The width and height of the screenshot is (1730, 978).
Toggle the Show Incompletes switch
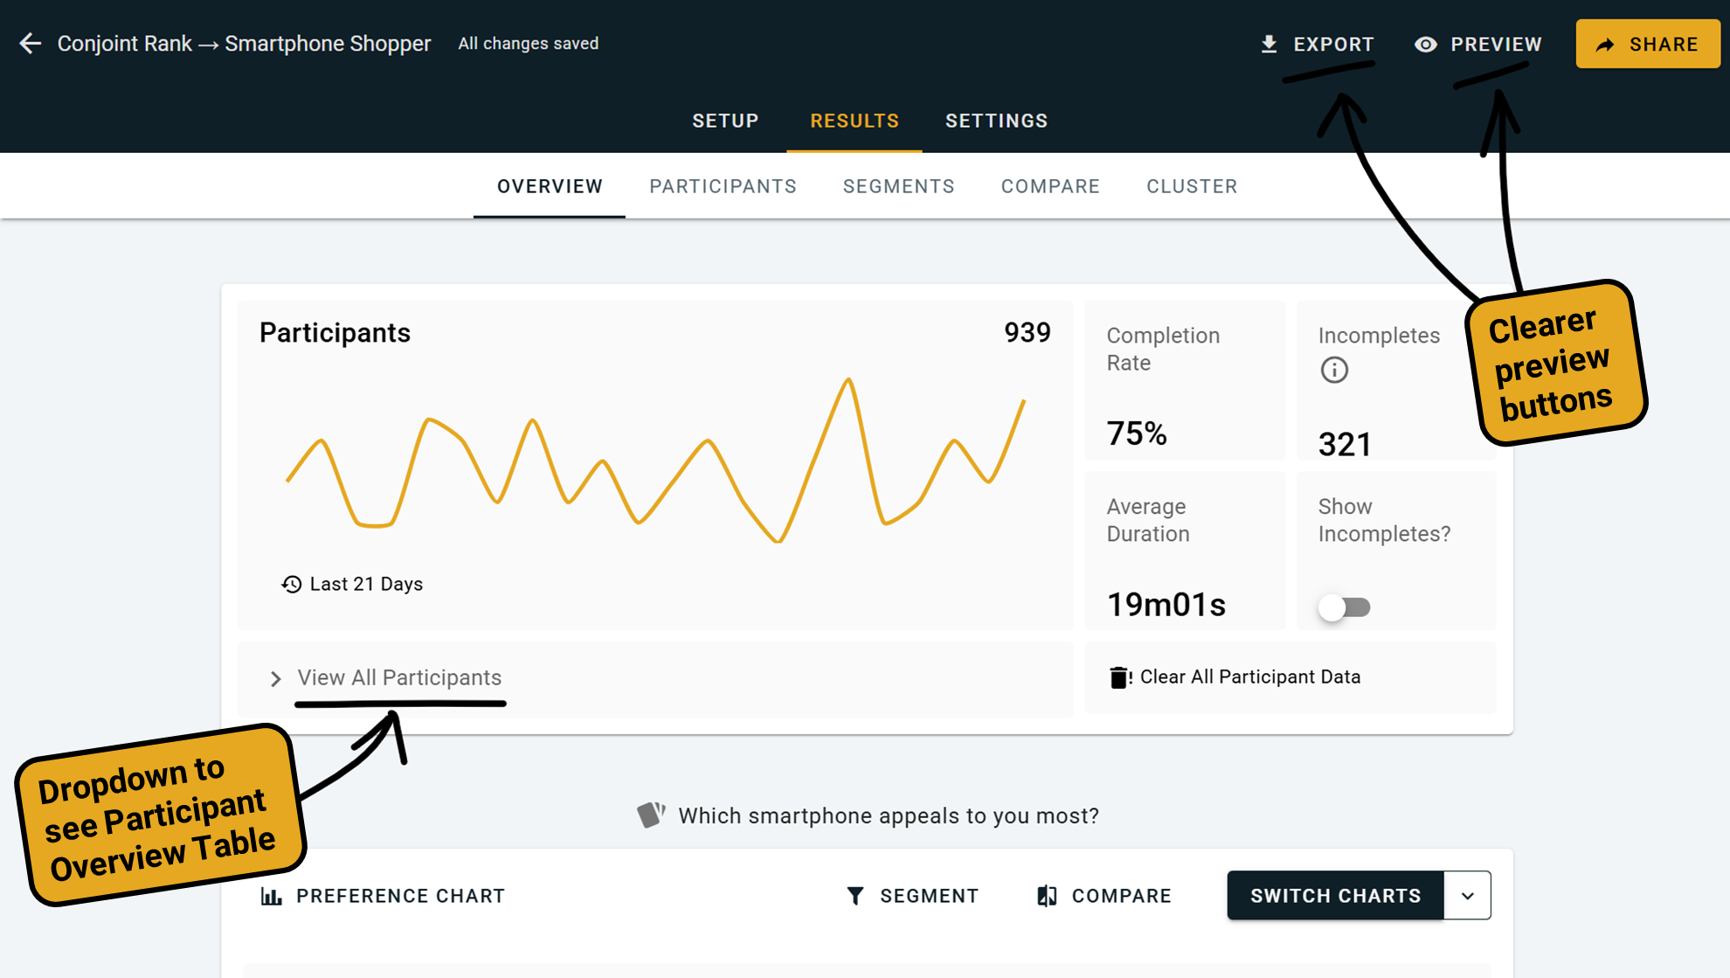pyautogui.click(x=1344, y=607)
